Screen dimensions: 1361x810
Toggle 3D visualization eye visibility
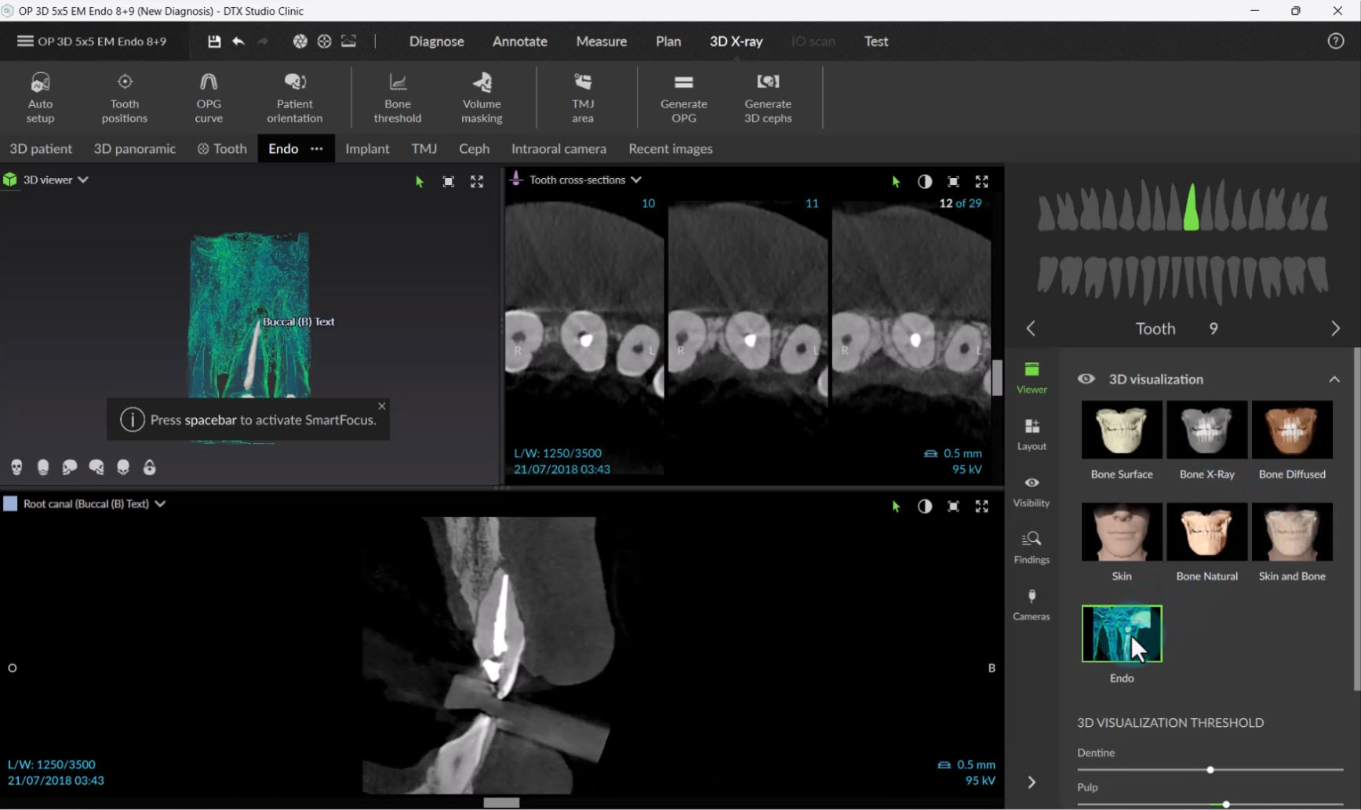pyautogui.click(x=1086, y=379)
